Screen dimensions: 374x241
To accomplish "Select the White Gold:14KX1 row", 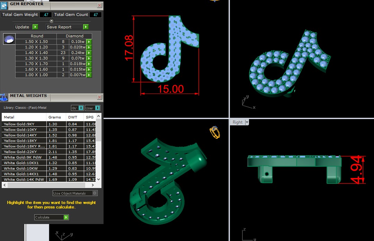I will (x=49, y=174).
